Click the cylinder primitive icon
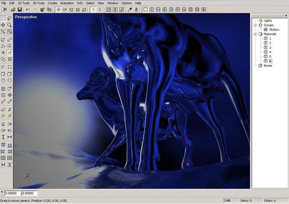 click(x=3, y=80)
